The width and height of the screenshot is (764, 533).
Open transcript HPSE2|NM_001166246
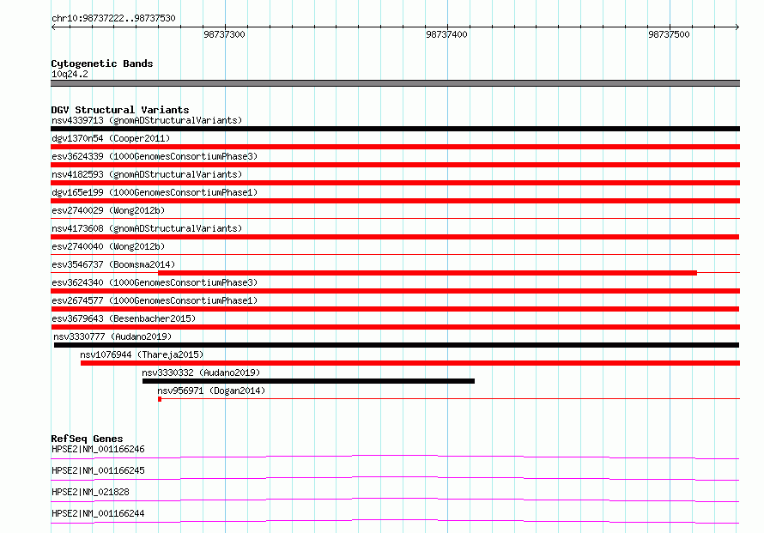[x=98, y=449]
